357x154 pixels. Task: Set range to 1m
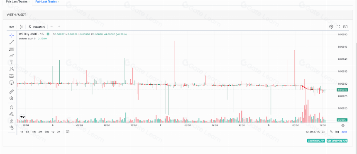click(34, 132)
